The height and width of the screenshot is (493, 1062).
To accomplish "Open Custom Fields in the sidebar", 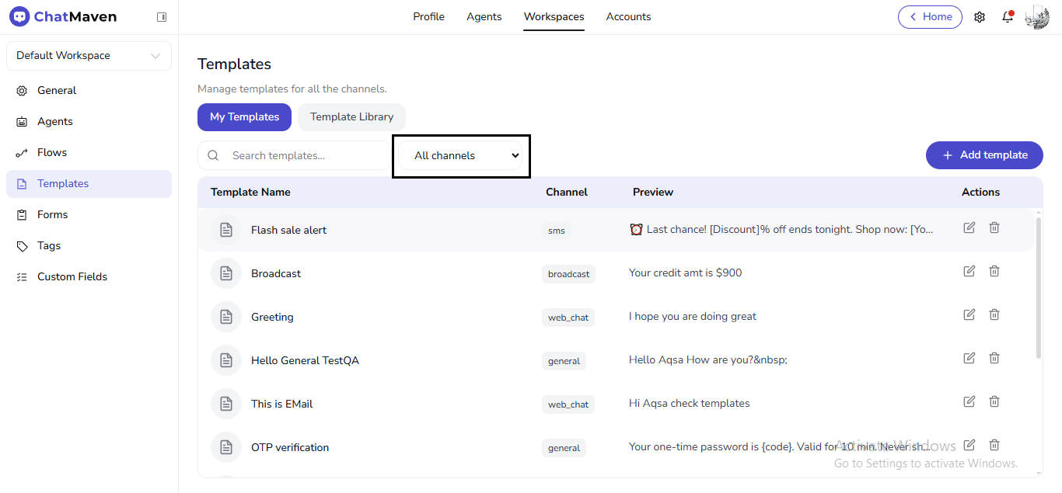I will (x=72, y=276).
